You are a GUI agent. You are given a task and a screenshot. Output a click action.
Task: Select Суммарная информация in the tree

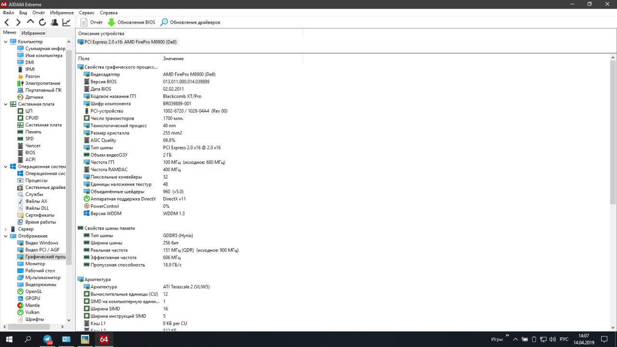click(41, 49)
